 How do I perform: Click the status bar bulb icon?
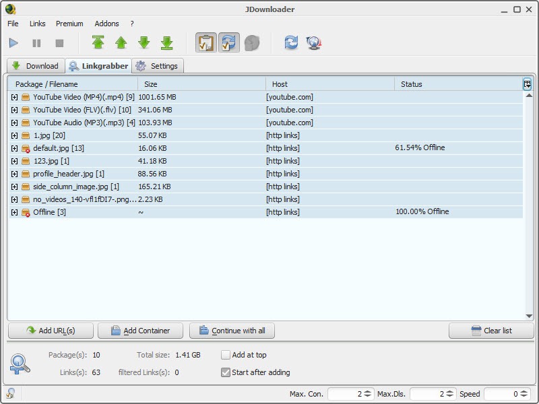(x=11, y=393)
